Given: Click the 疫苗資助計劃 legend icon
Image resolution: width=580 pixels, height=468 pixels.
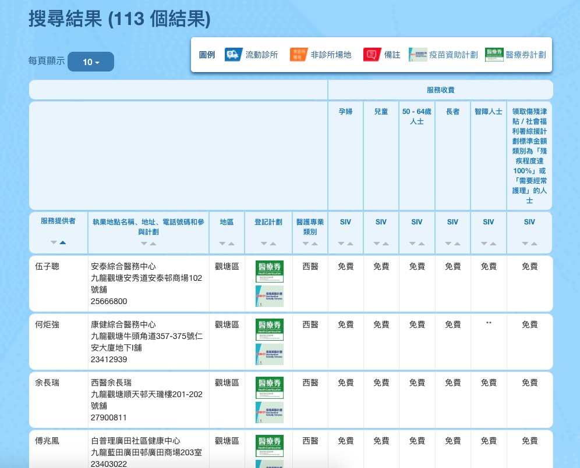Looking at the screenshot, I should tap(417, 54).
